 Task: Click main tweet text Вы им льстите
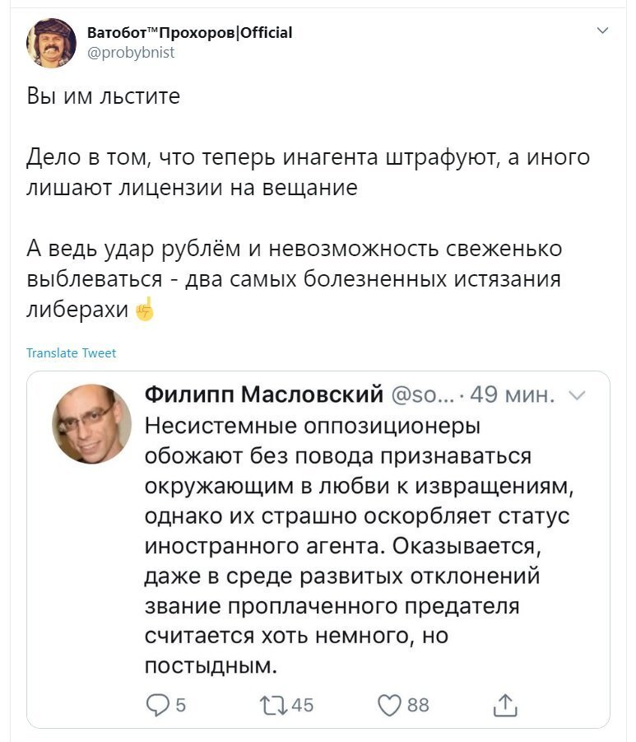pyautogui.click(x=104, y=96)
